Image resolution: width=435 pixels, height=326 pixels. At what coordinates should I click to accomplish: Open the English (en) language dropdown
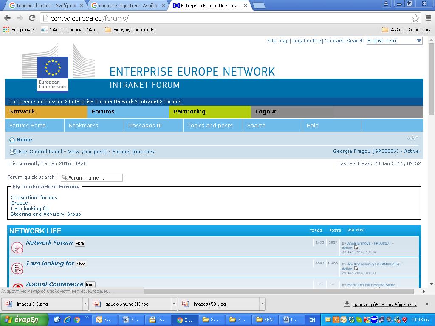pyautogui.click(x=394, y=41)
